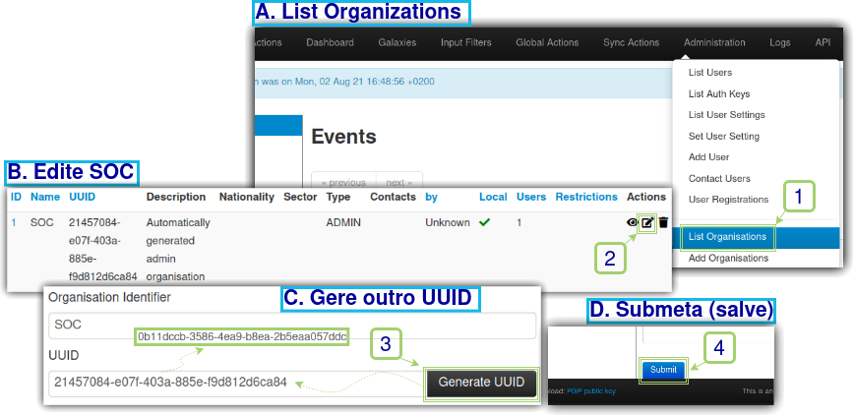Select List Users in Administration menu
The image size is (854, 416).
(x=709, y=73)
